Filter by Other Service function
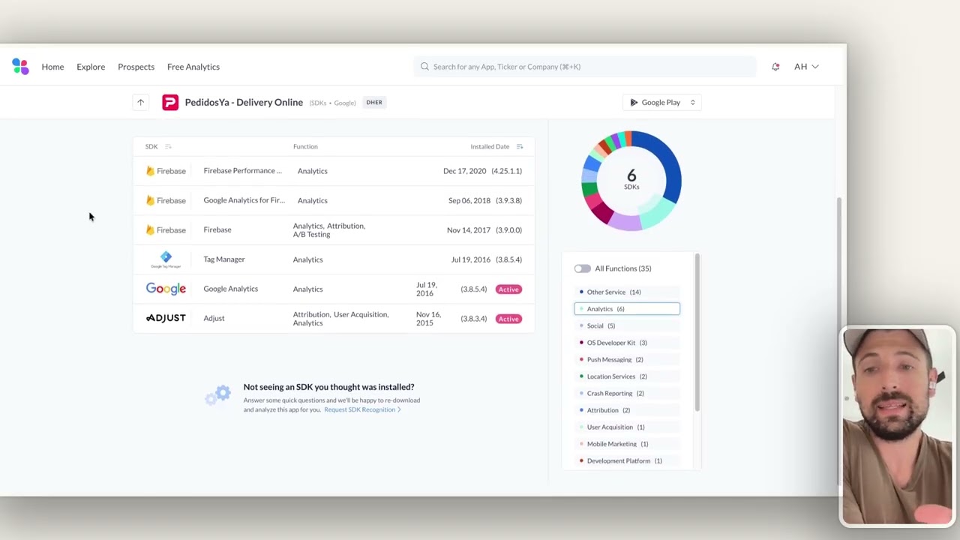 [x=627, y=292]
